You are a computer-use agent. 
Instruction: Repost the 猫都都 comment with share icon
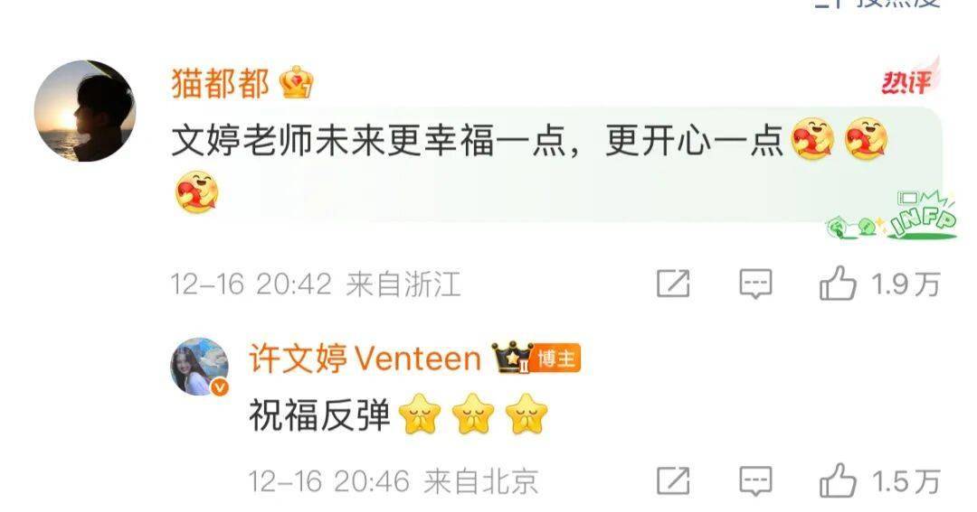(674, 284)
